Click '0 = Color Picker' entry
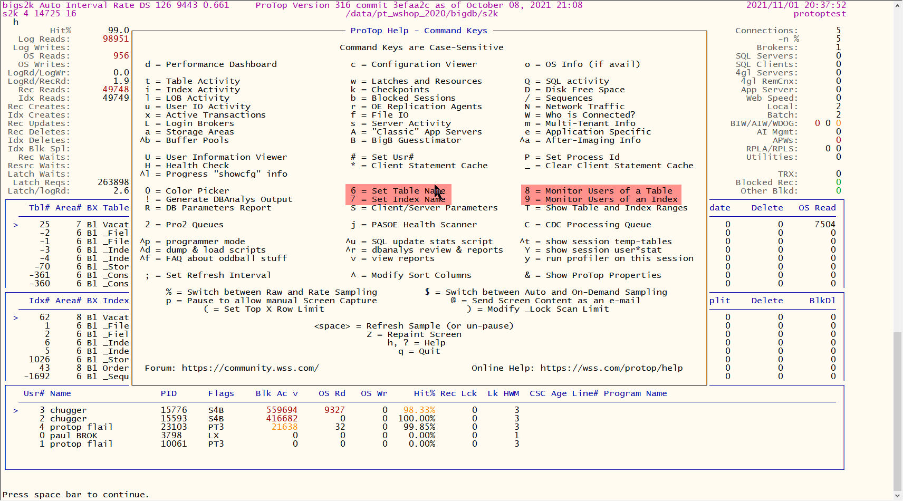 coord(187,191)
